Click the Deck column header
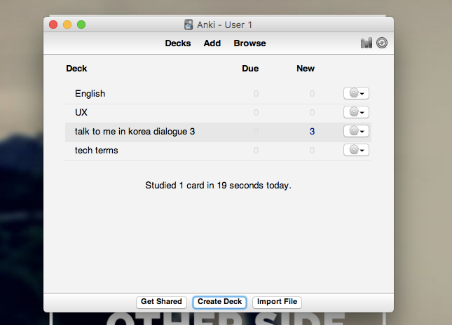Viewport: 452px width, 325px height. tap(76, 69)
